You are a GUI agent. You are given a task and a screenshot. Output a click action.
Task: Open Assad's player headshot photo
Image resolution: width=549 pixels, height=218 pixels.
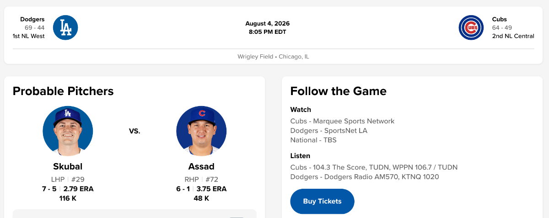click(x=201, y=131)
